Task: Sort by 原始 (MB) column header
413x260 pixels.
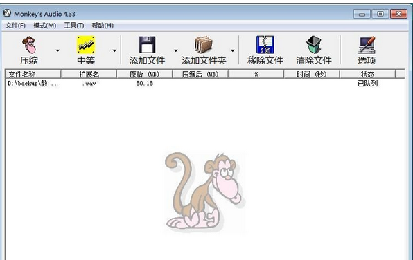Action: point(144,75)
